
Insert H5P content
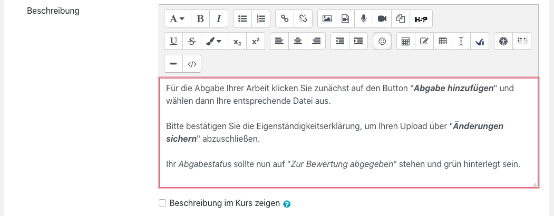421,19
